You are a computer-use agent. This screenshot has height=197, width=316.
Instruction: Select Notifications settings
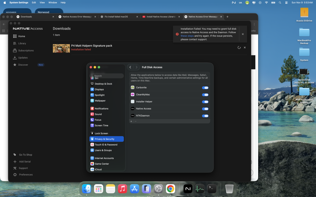[106, 108]
